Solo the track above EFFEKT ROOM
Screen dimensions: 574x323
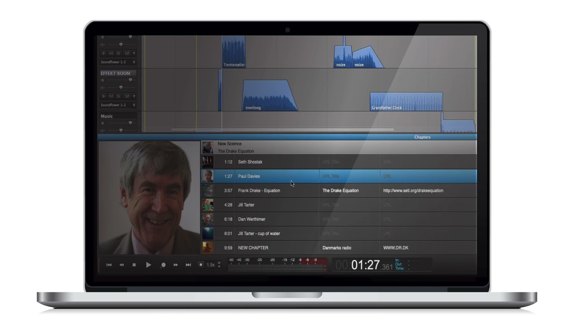click(119, 53)
